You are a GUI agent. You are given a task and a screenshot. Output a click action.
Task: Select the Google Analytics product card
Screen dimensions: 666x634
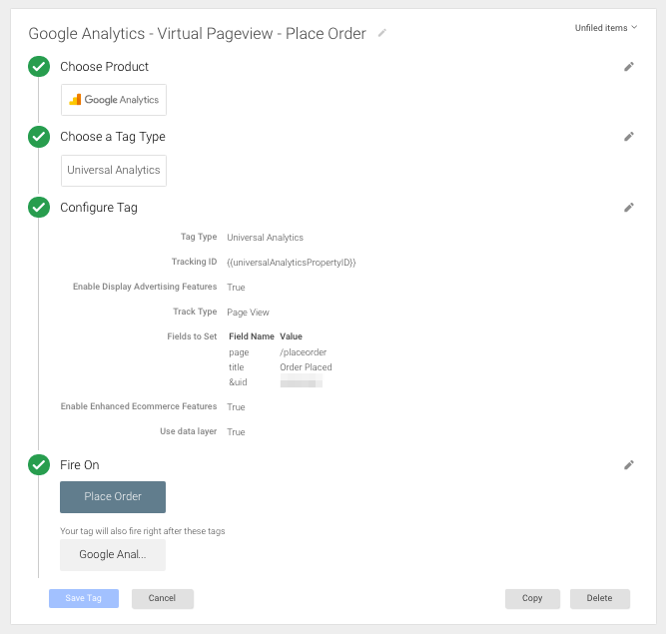(114, 100)
